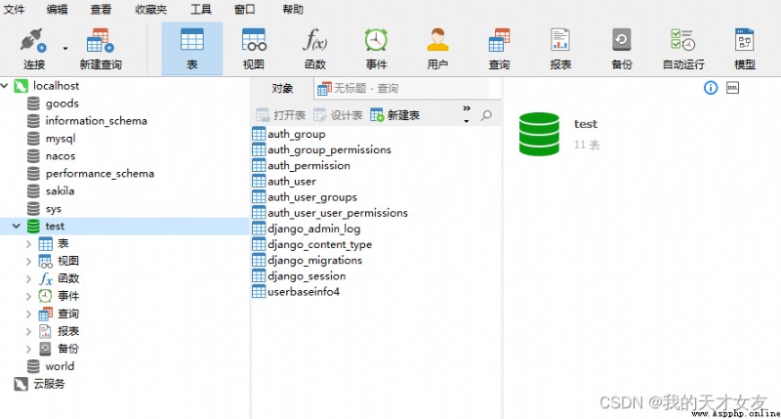Switch to the 对象 (Objects) tab
This screenshot has width=781, height=419.
point(282,89)
